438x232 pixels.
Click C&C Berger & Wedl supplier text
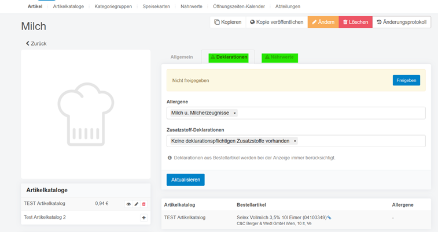[x=274, y=224]
